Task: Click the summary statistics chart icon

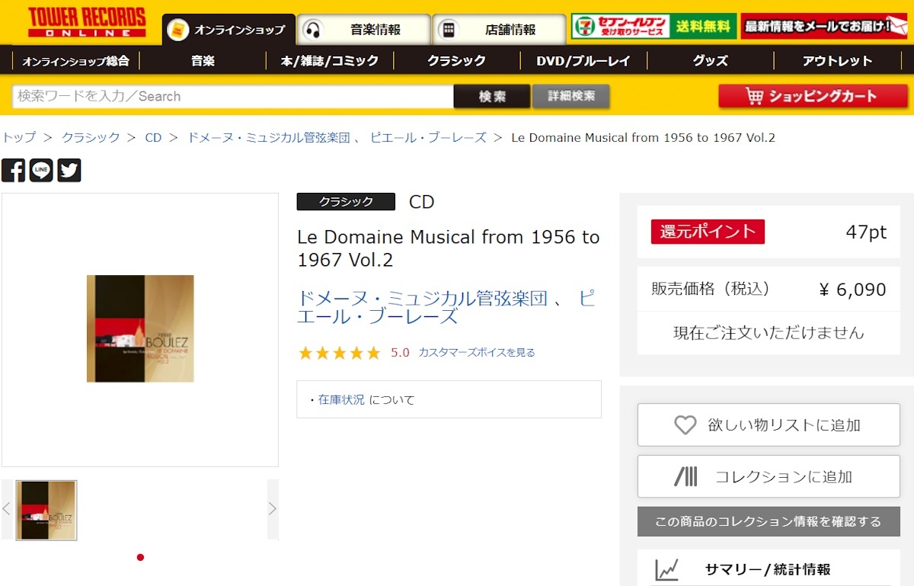Action: (x=667, y=569)
